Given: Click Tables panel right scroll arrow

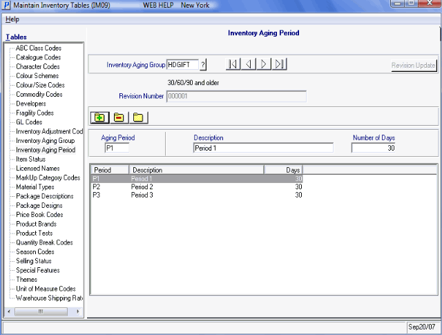Looking at the screenshot, I should 78,312.
